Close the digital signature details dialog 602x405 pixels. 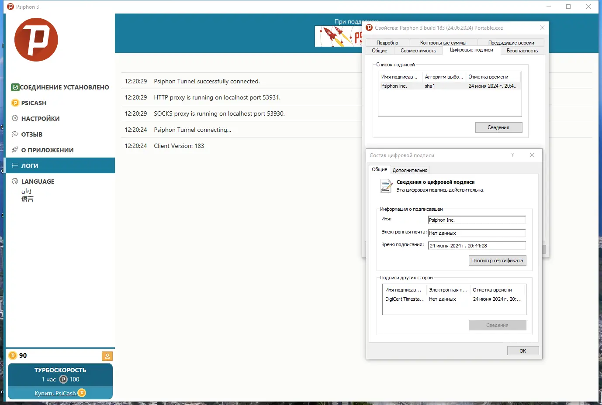click(532, 155)
